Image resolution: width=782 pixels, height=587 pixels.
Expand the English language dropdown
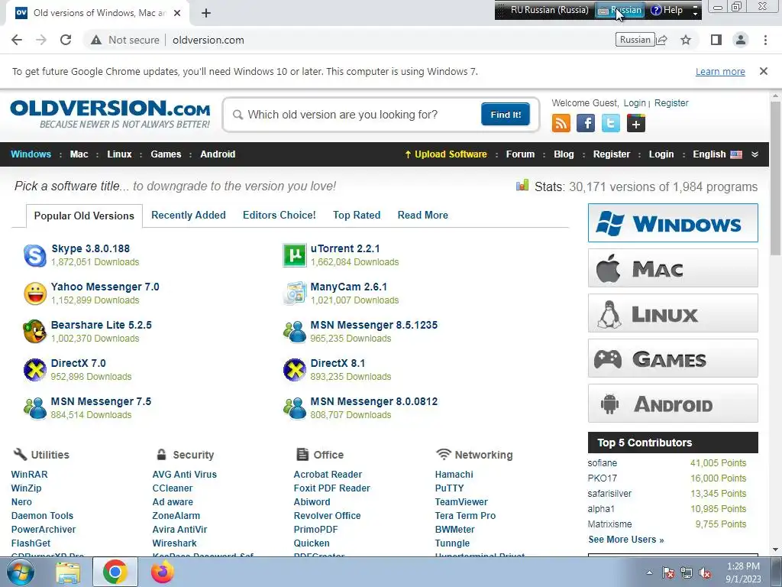717,154
